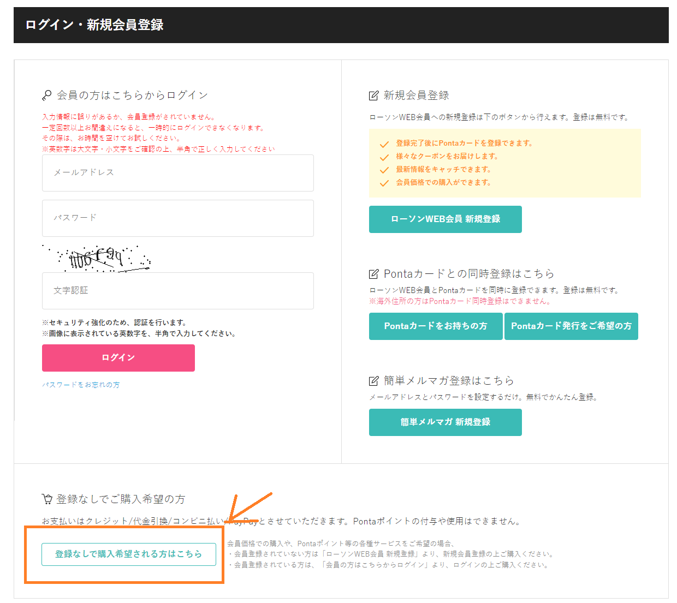This screenshot has width=677, height=603.
Task: Click the 登録なしで購入希望される方はこちら button
Action: point(129,554)
